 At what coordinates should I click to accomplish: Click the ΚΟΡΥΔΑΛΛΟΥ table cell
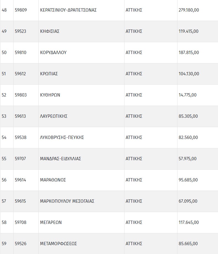click(x=53, y=53)
